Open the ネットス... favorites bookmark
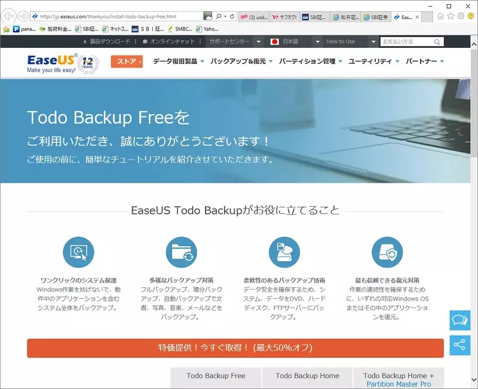 [115, 29]
